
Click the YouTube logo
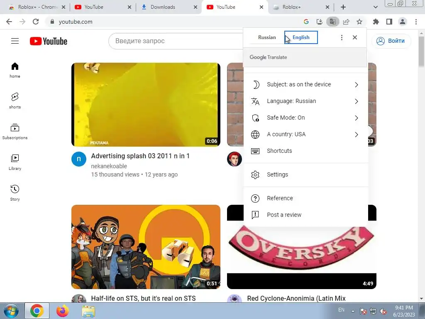[x=49, y=41]
